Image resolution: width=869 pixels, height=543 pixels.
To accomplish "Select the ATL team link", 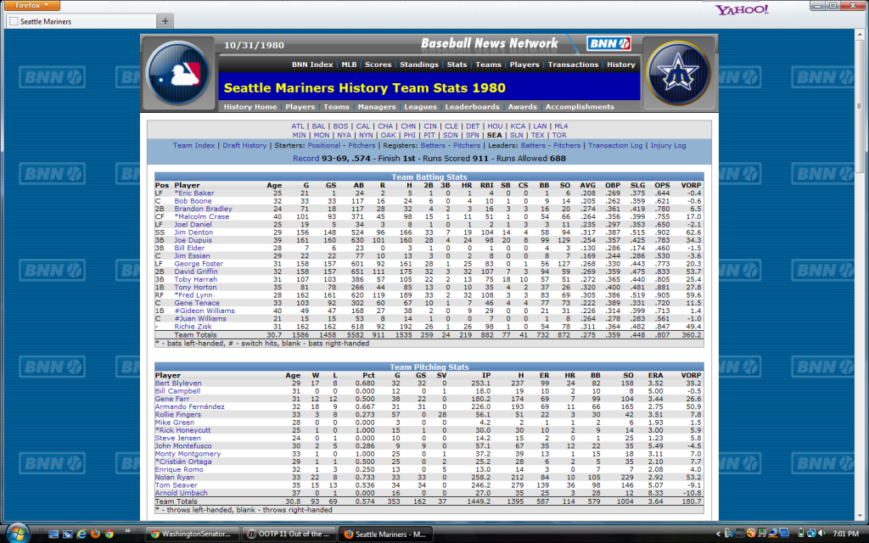I will pyautogui.click(x=298, y=126).
